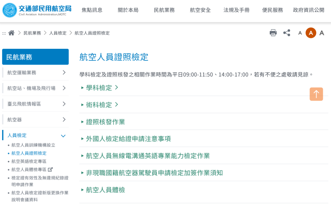Select the medium font size A (orange)
Image resolution: width=331 pixels, height=206 pixels.
click(311, 33)
